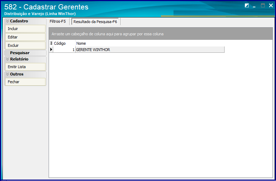Switch to the Filtros-F5 tab
Viewport: 276px width, 181px height.
pyautogui.click(x=58, y=21)
